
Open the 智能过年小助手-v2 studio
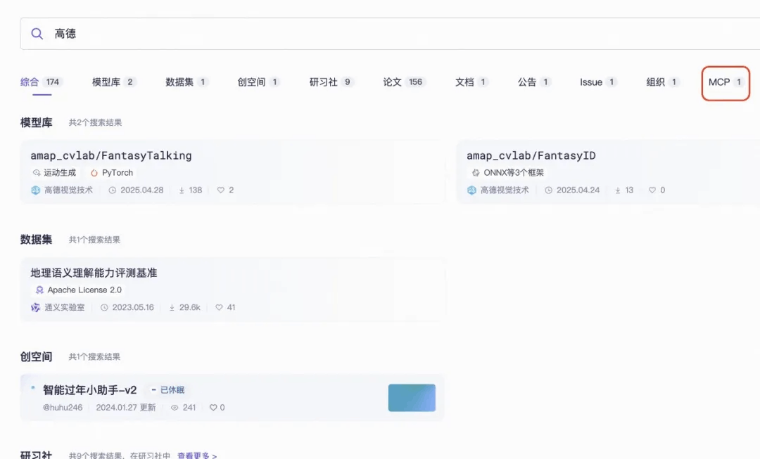click(x=89, y=389)
